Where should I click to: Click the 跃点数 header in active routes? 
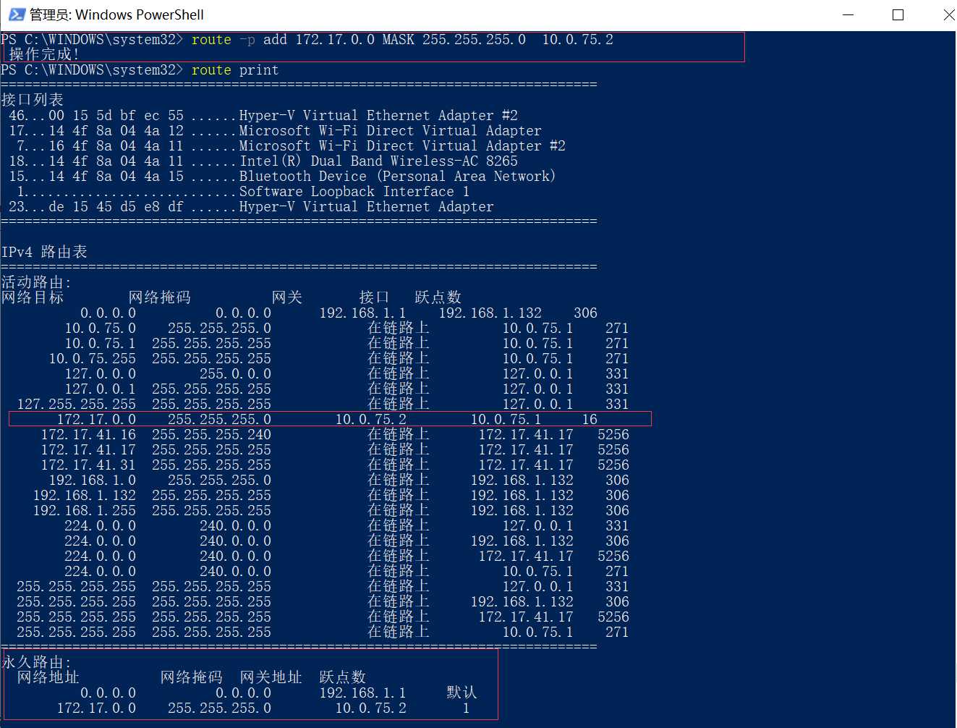click(x=438, y=297)
